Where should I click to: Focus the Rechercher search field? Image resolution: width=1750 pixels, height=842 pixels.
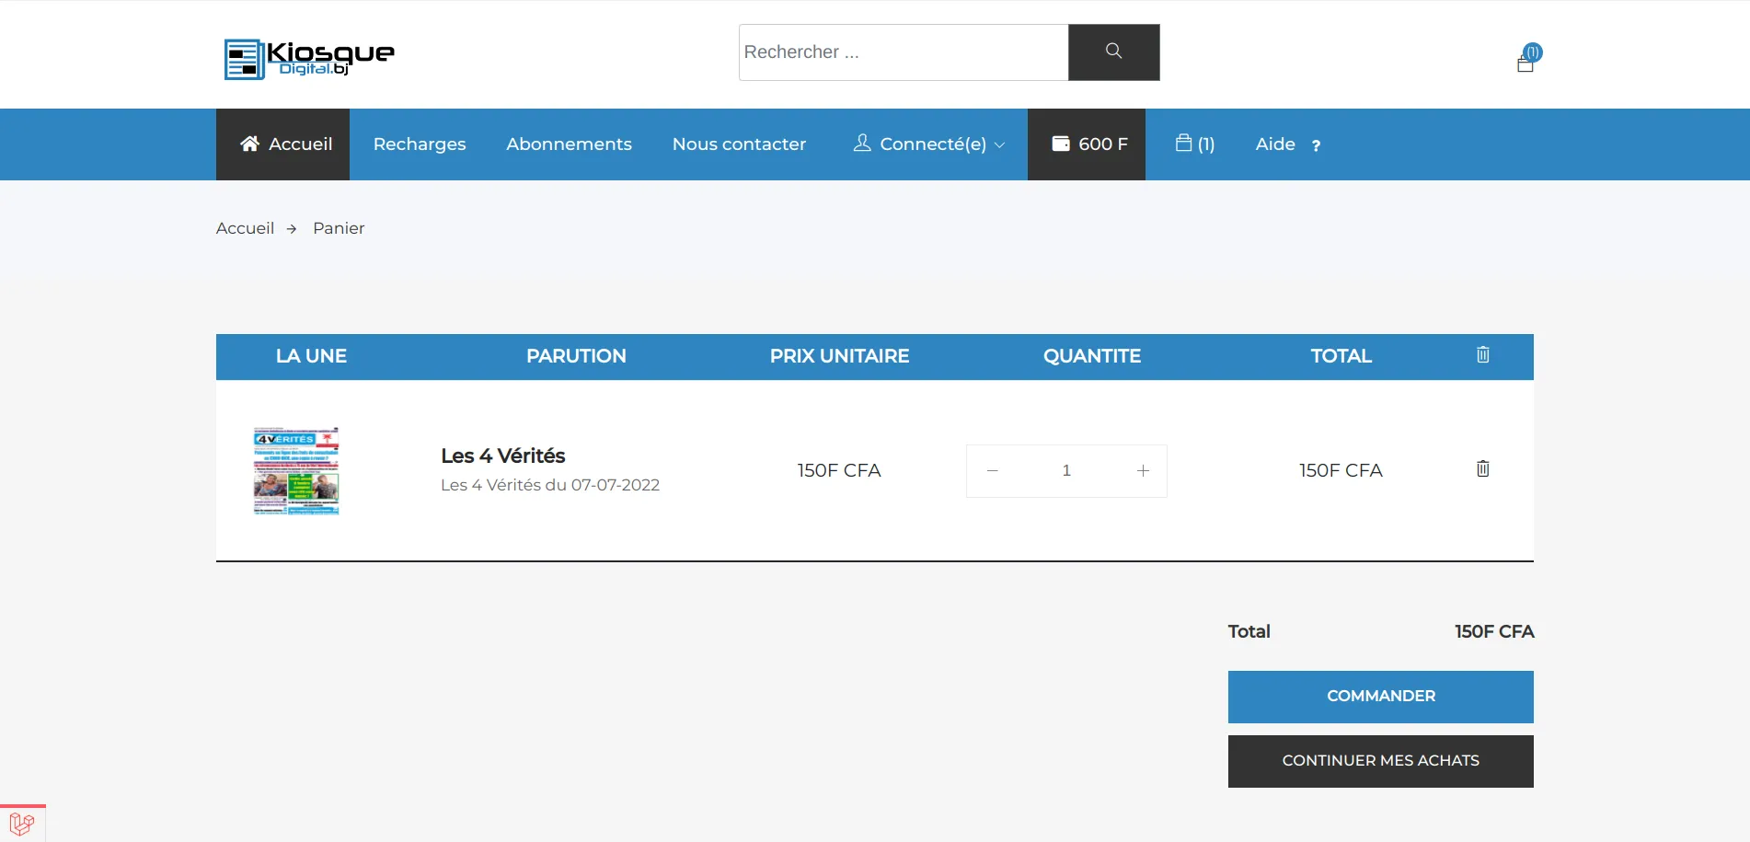point(903,52)
